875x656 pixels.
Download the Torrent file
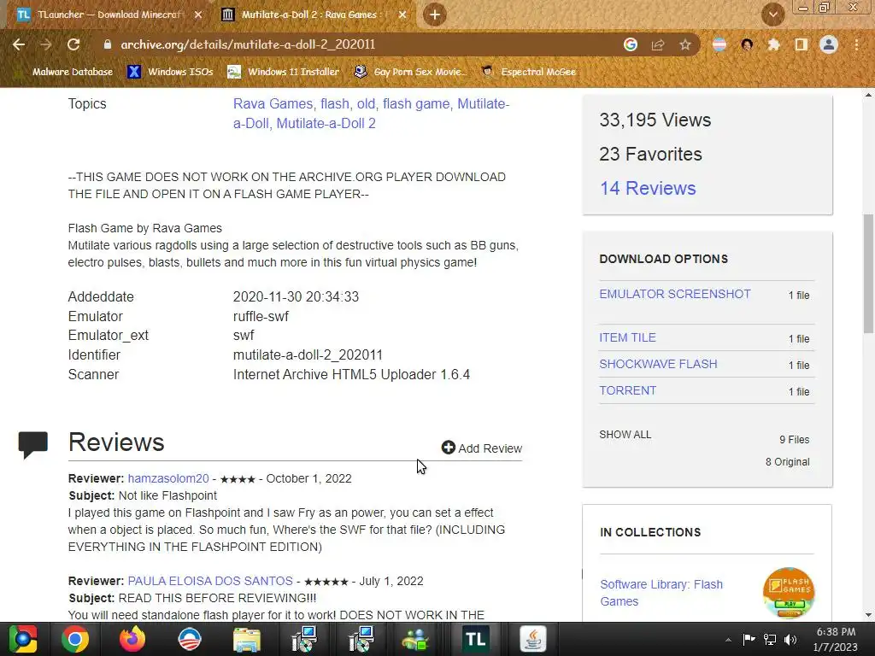click(627, 390)
